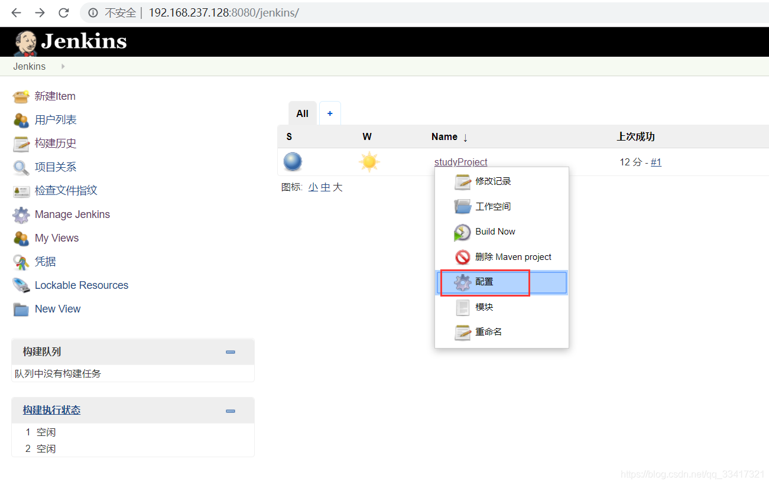Set icon size to 小
The height and width of the screenshot is (485, 769).
click(x=313, y=187)
